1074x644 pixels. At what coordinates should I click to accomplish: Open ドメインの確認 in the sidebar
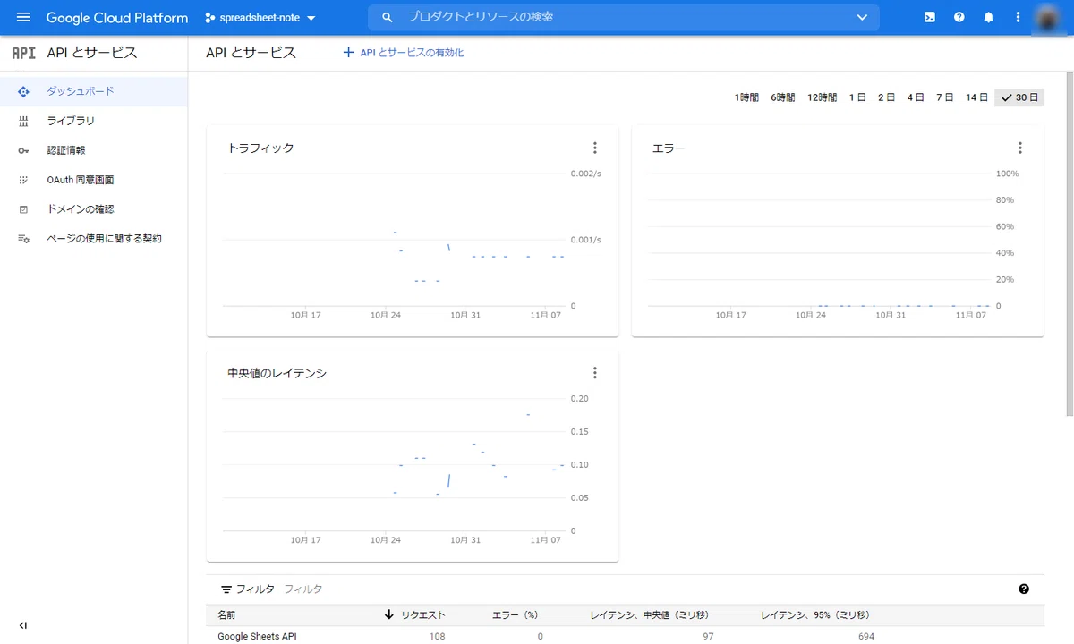94,209
